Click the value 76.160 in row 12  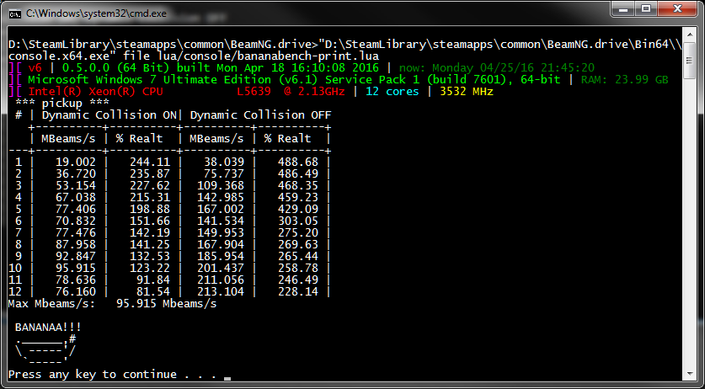[x=76, y=291]
